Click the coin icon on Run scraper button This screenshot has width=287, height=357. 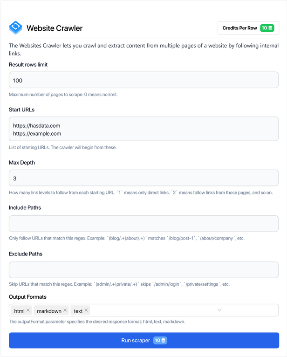pyautogui.click(x=164, y=341)
